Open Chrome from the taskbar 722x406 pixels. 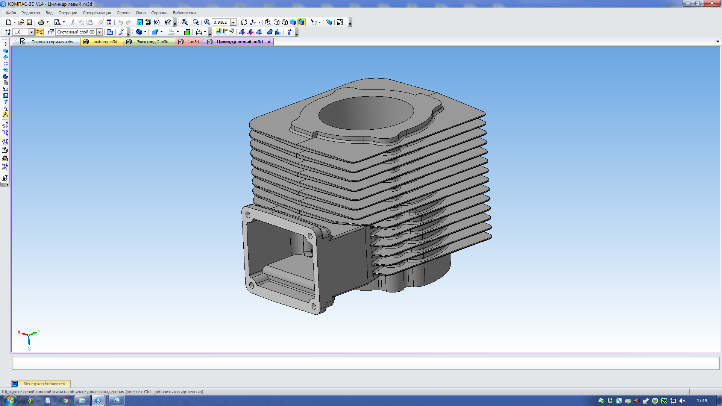65,400
